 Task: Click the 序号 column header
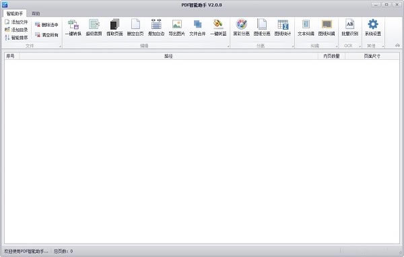(12, 56)
